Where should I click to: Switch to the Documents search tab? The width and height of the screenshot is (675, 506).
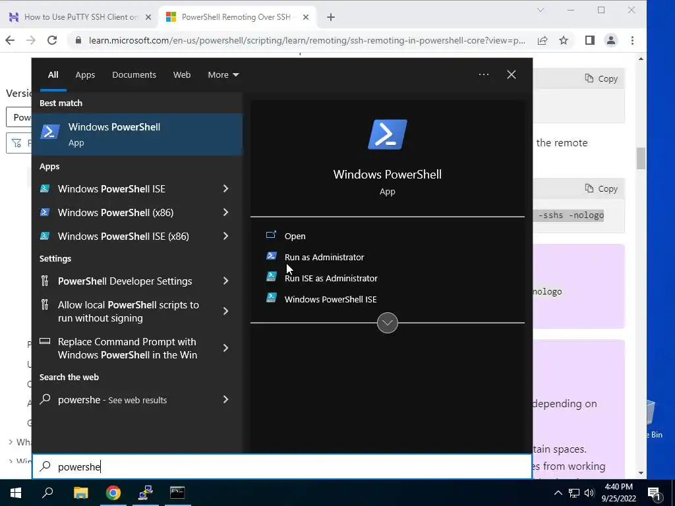(134, 75)
